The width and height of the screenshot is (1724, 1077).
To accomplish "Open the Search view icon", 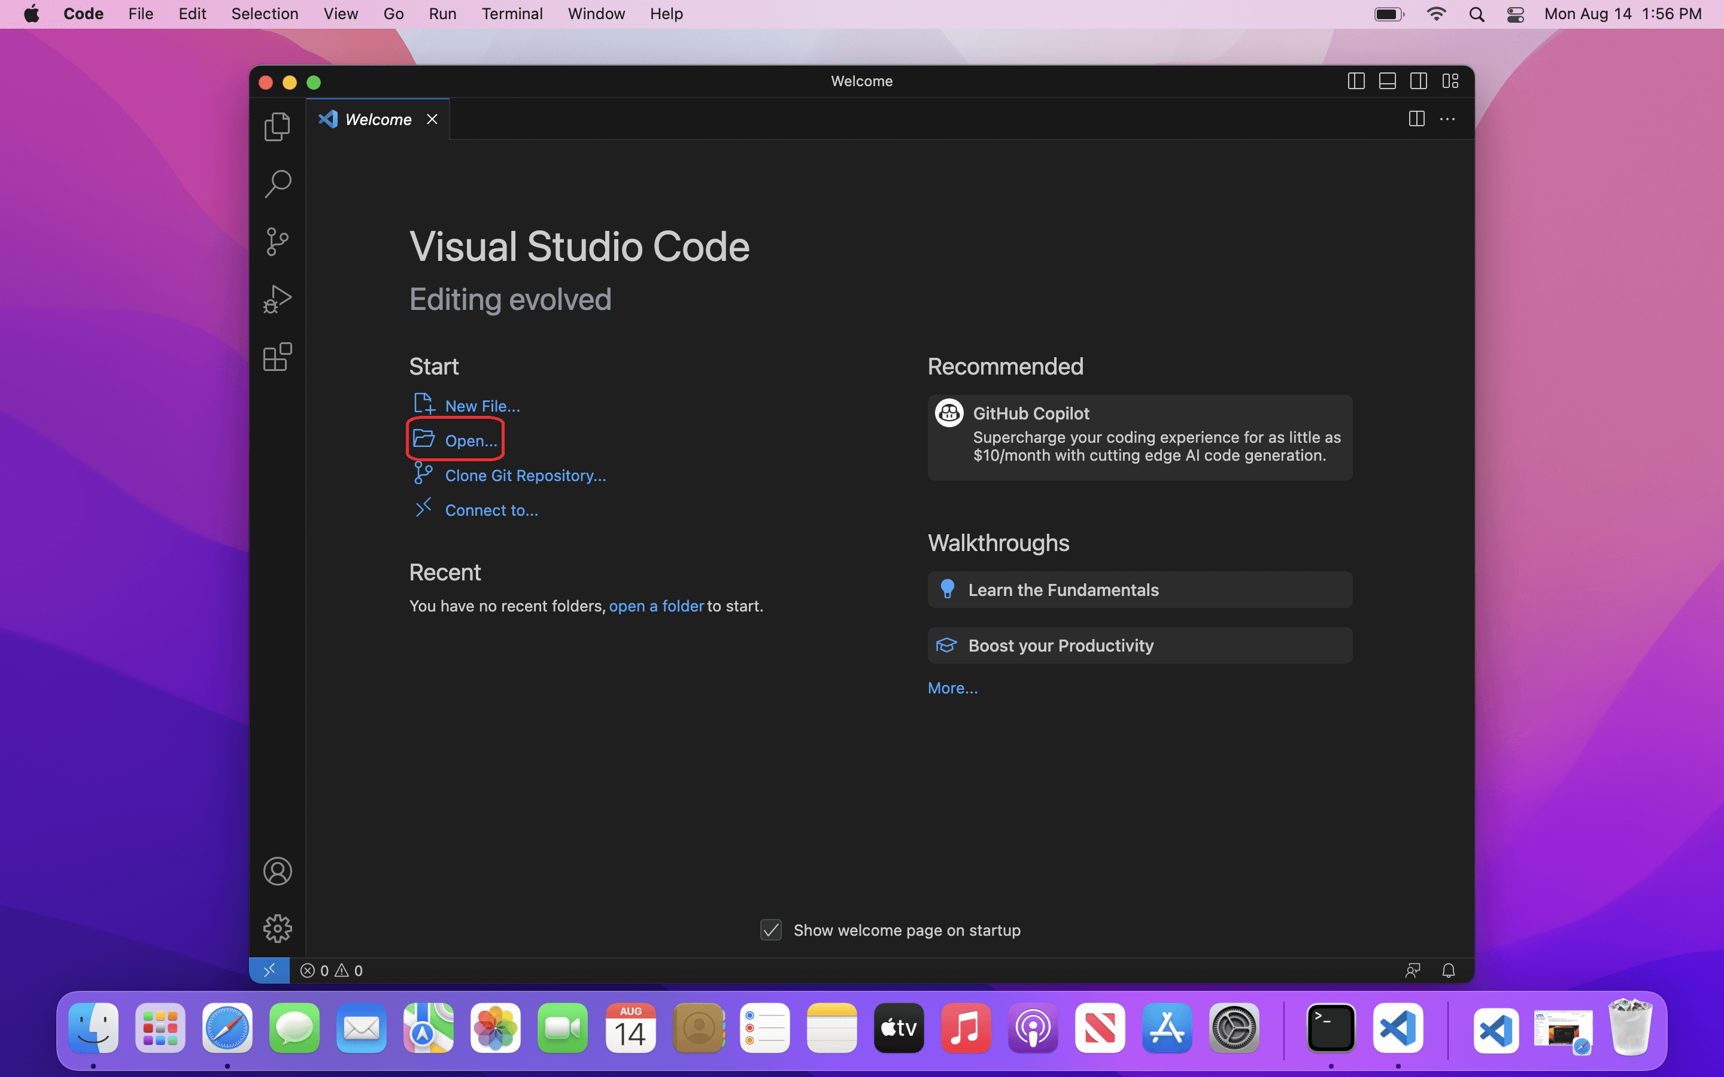I will click(277, 184).
